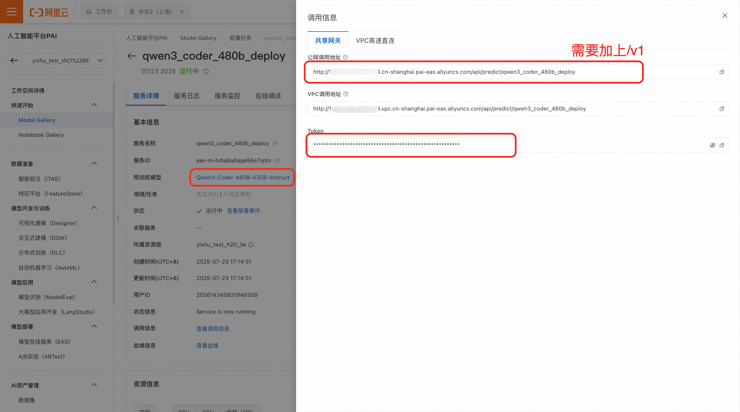Switch to the VPC高速直连 tab
This screenshot has width=740, height=412.
point(375,41)
